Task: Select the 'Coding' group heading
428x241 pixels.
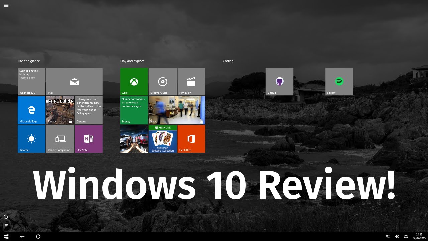Action: [228, 61]
